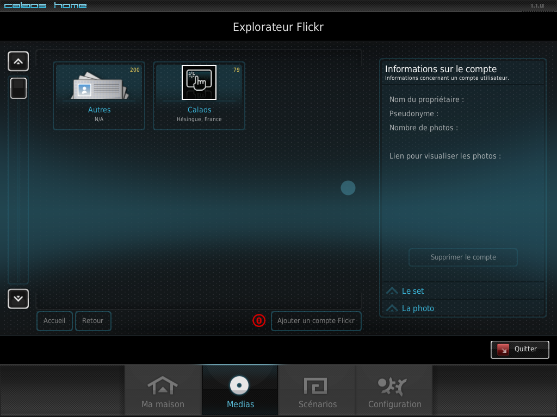Expand the La photo section

coord(463,308)
